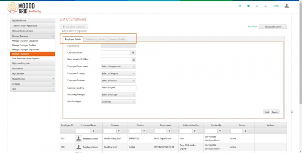
Task: Click the Status column filter icon
Action: [245, 131]
